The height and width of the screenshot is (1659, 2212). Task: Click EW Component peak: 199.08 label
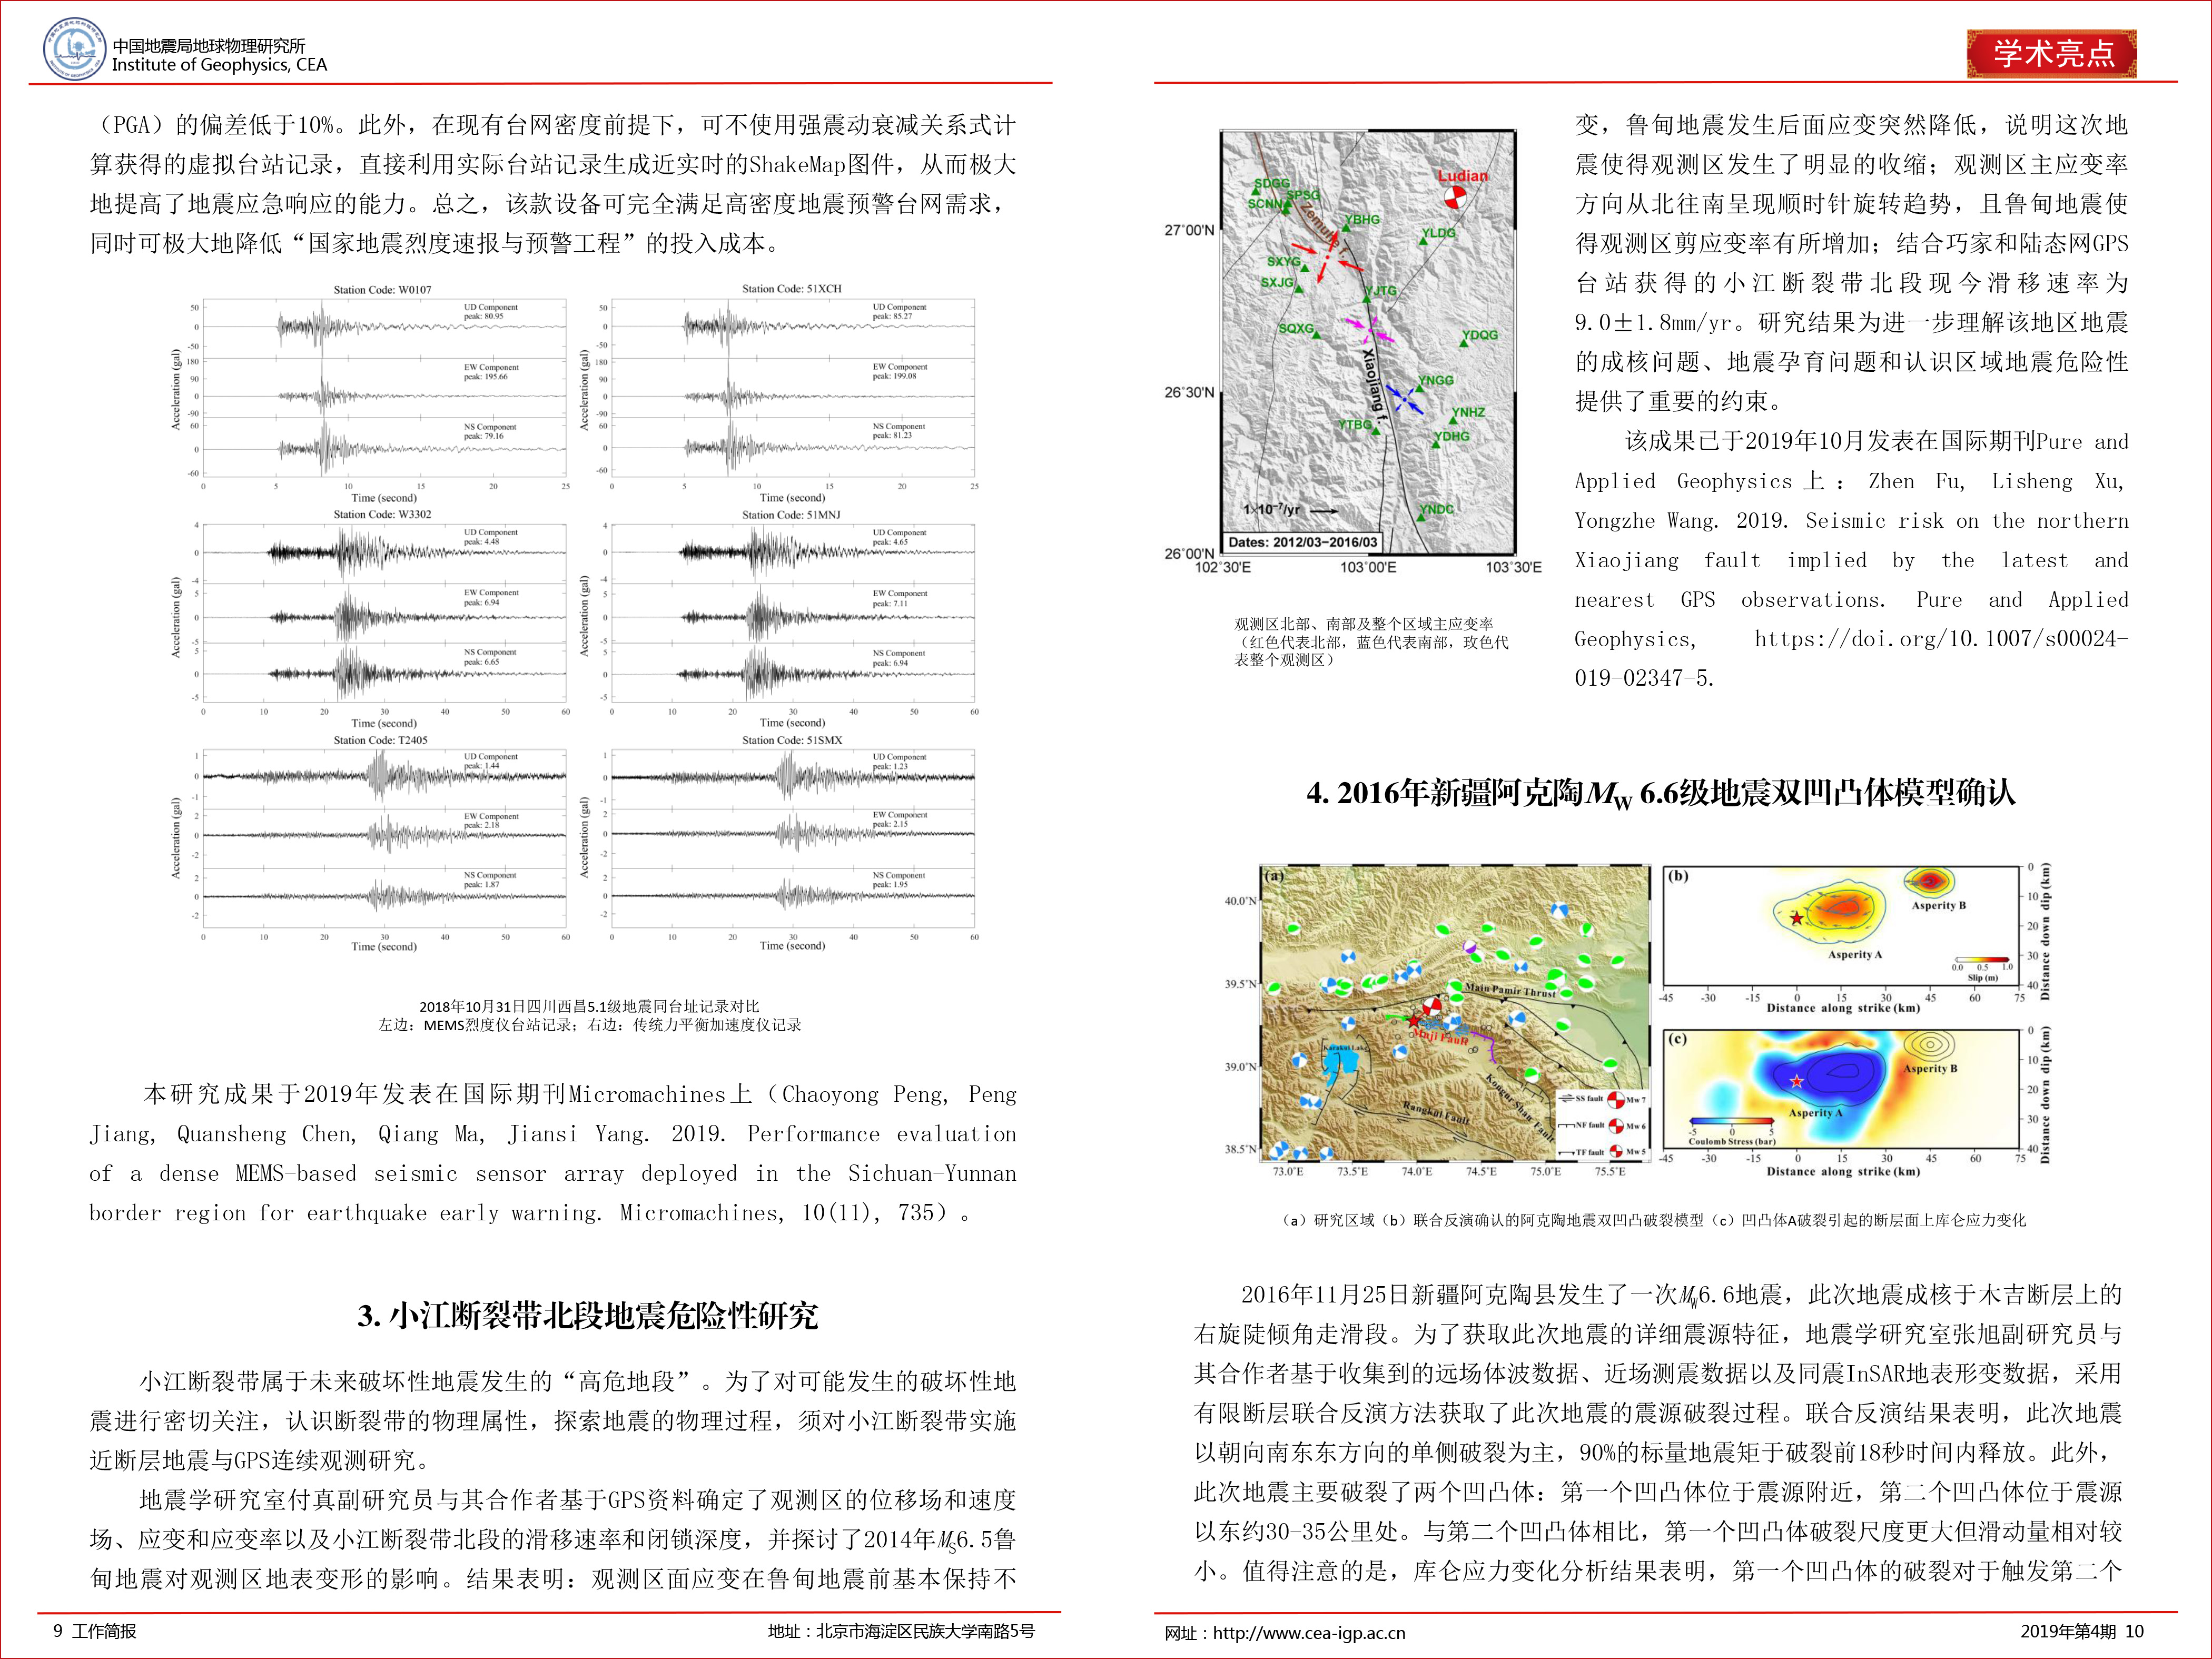[x=900, y=371]
